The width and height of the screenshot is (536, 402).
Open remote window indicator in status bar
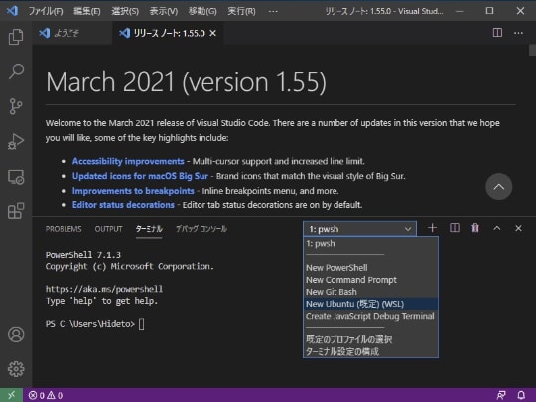click(x=11, y=395)
